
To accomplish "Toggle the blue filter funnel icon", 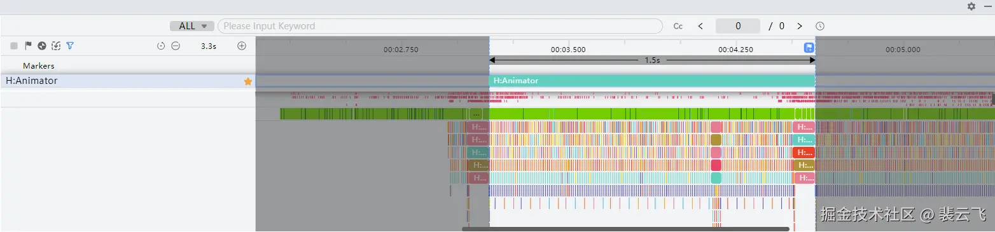I will pyautogui.click(x=70, y=46).
